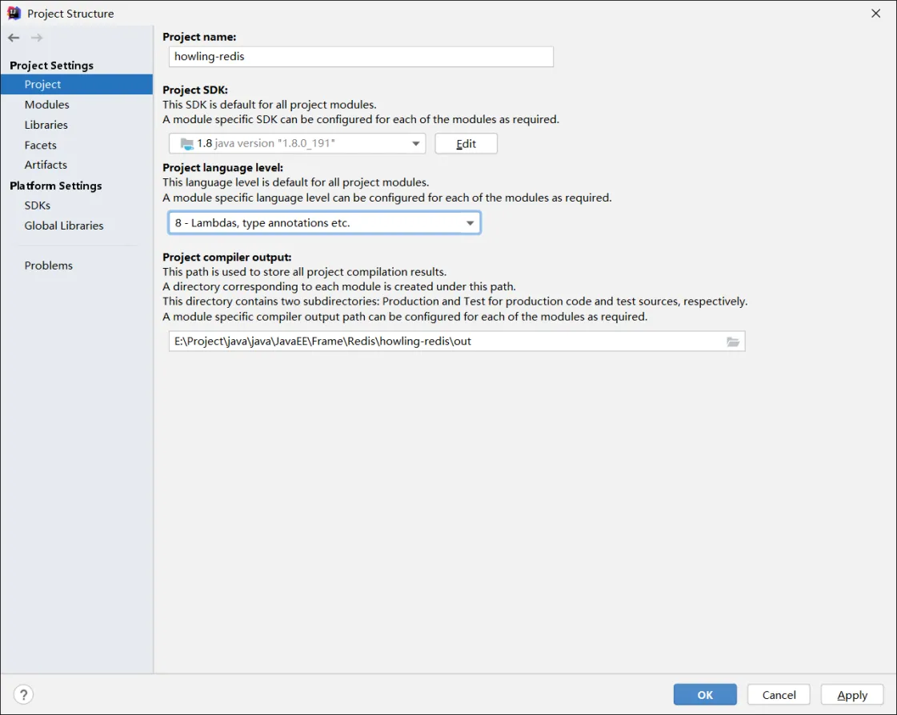Open SDKs under Platform Settings

38,206
